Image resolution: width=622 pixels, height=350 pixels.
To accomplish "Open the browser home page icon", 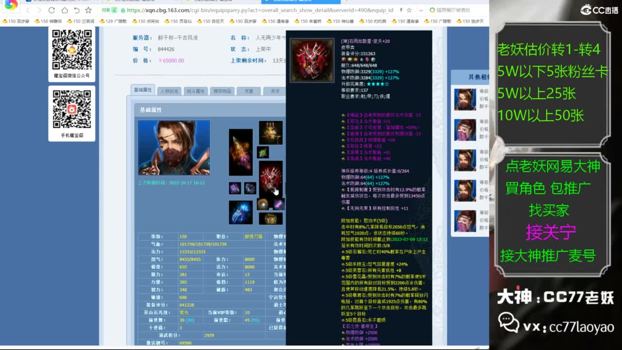I will (64, 10).
